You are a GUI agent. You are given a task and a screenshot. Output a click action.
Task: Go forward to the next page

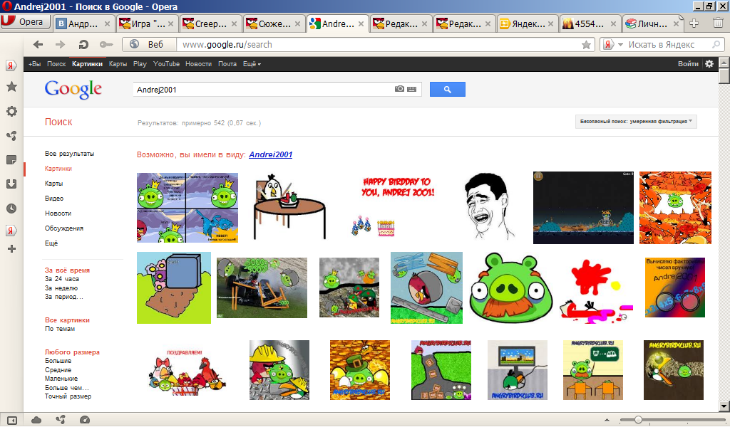point(60,45)
